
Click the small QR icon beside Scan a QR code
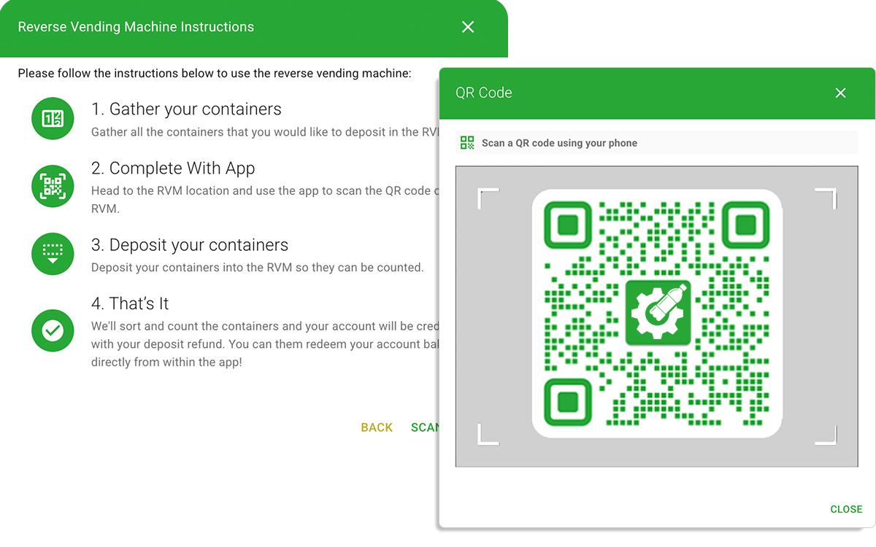click(x=467, y=143)
